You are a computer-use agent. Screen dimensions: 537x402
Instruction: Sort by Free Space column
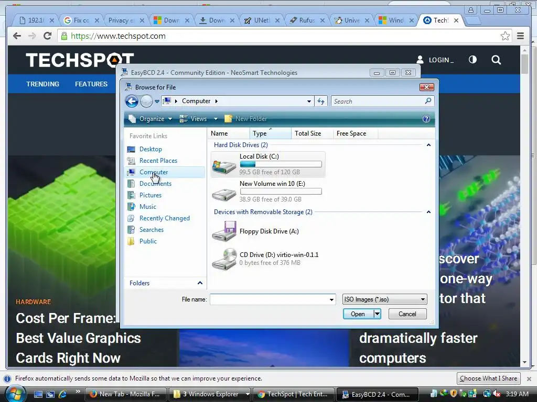(x=355, y=133)
